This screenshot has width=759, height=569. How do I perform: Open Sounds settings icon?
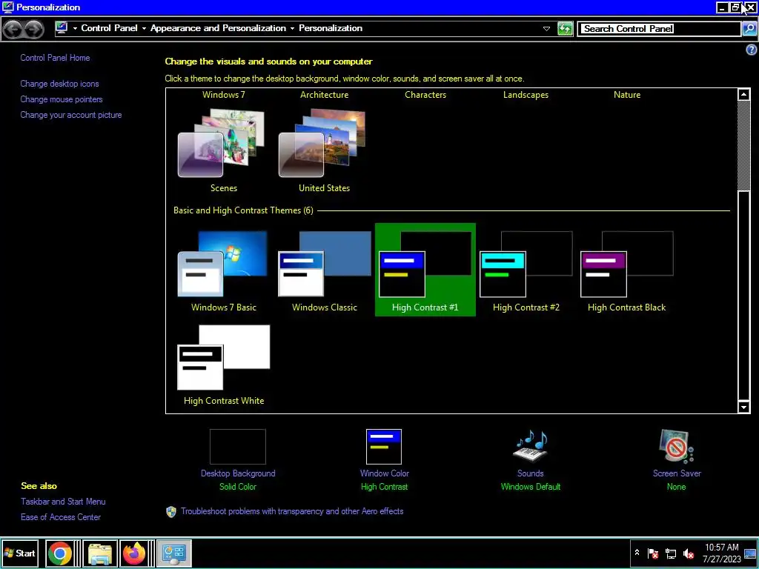(531, 445)
